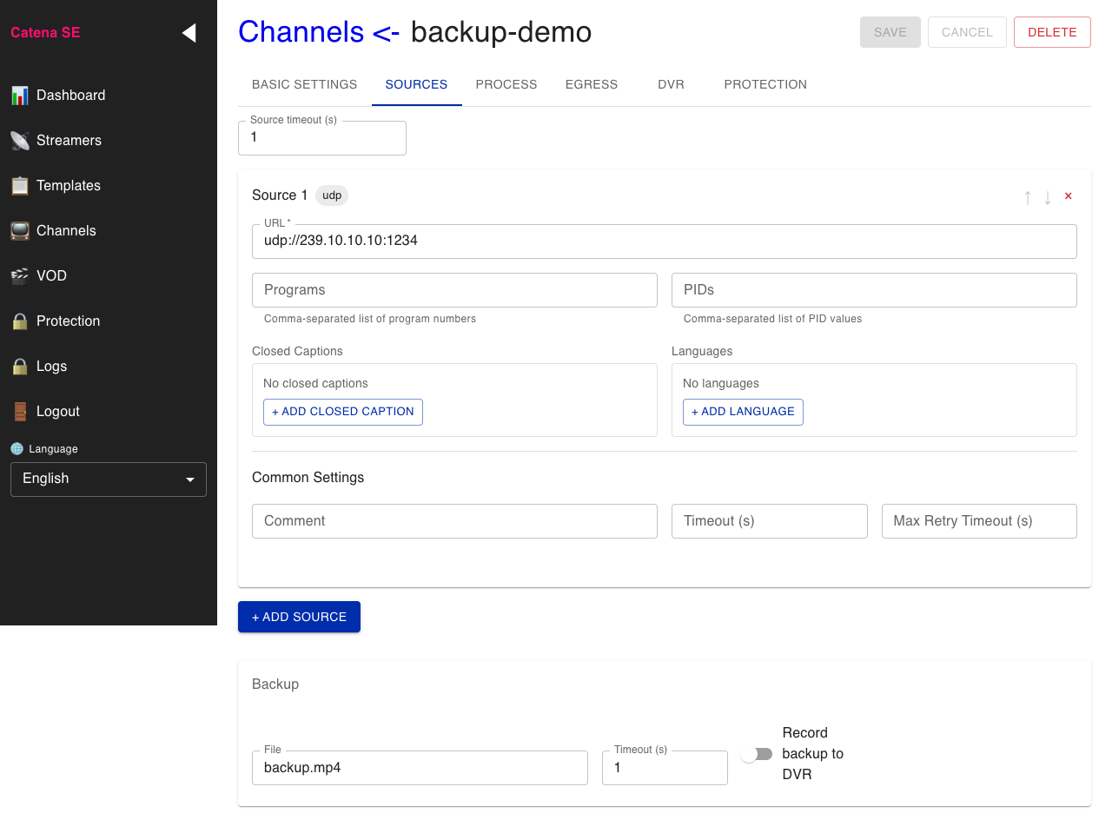Open the DVR tab
Viewport: 1112px width, 820px height.
coord(671,84)
